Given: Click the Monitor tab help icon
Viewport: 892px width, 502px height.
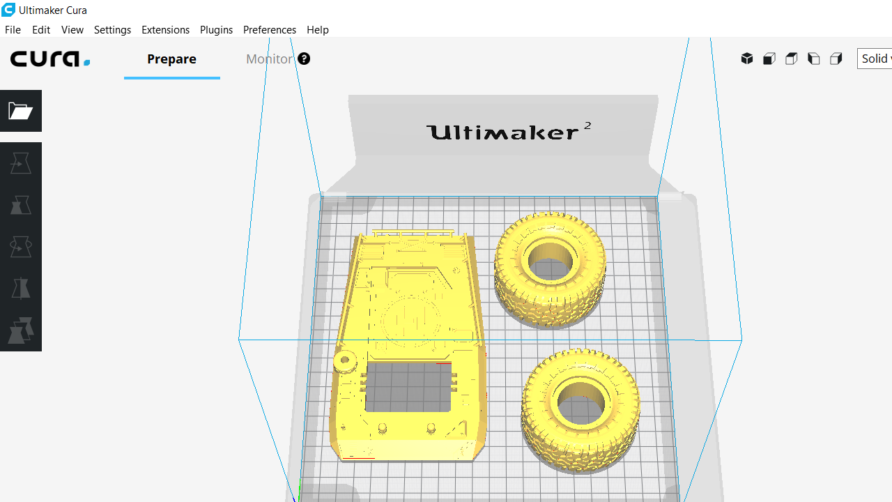Looking at the screenshot, I should pyautogui.click(x=304, y=59).
